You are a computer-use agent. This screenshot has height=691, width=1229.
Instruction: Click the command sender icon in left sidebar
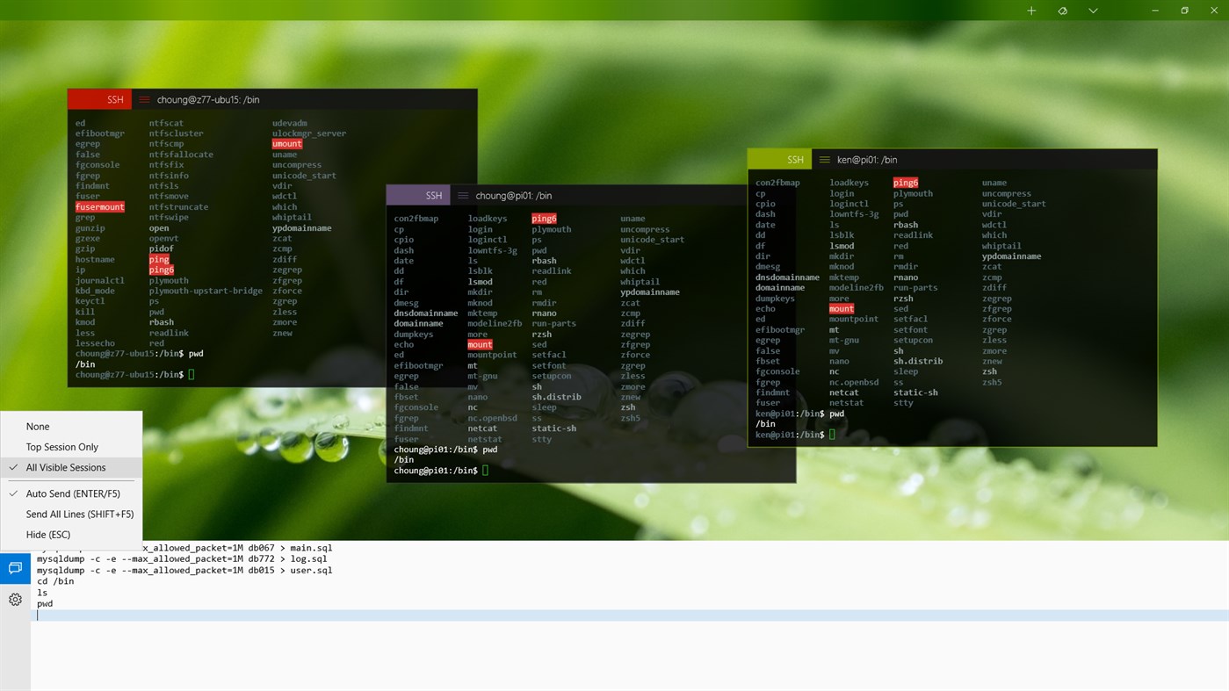point(15,568)
